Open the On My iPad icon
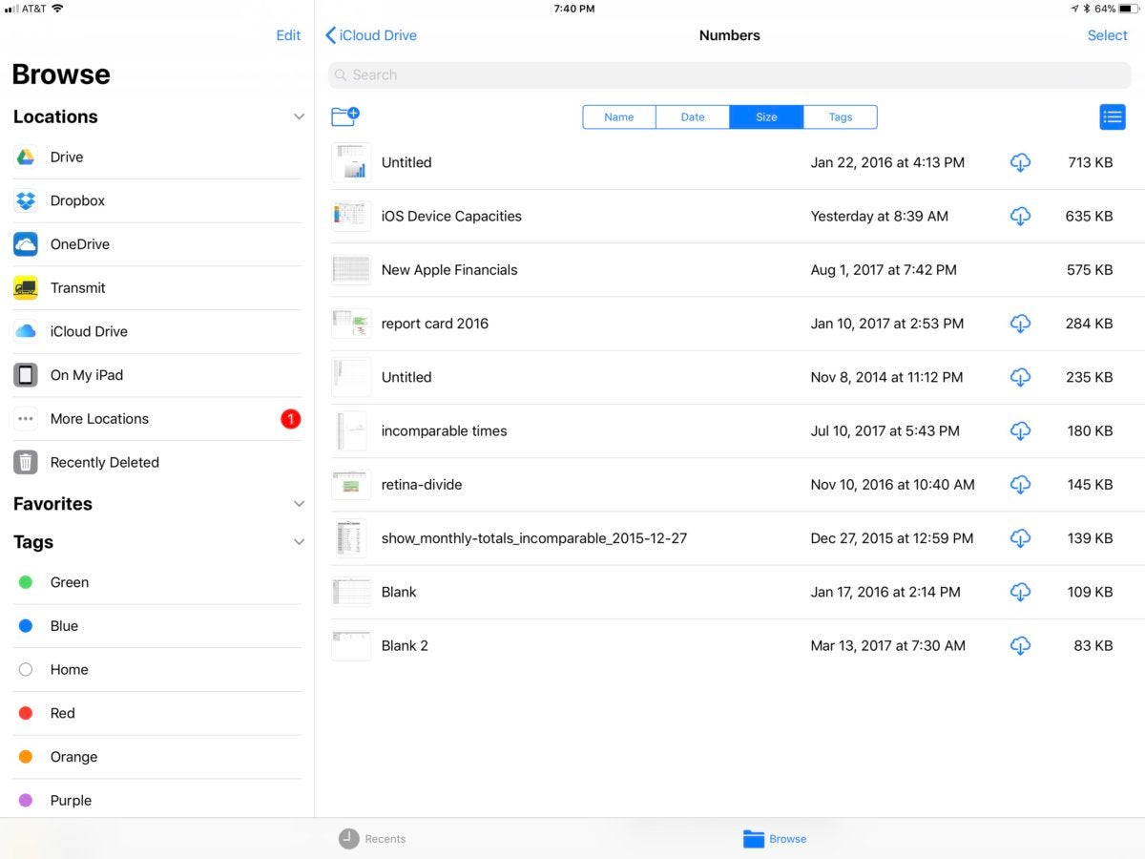 [x=26, y=375]
